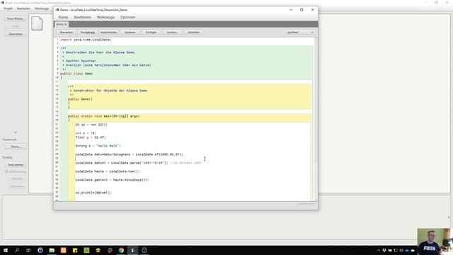Click the Kopieren toolbar button

point(130,33)
